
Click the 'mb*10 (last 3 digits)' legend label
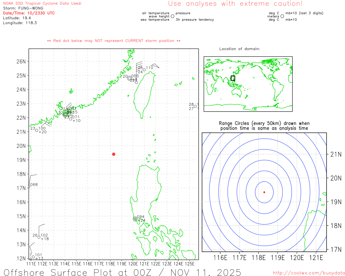304,13
